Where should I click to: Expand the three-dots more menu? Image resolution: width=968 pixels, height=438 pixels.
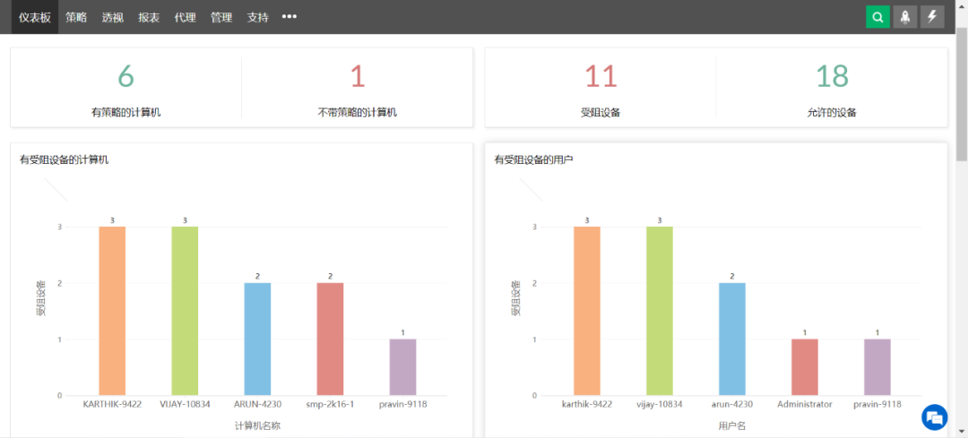tap(289, 17)
